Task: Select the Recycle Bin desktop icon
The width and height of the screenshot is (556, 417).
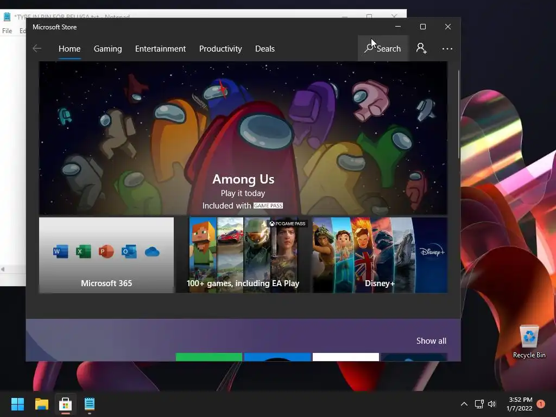Action: 529,342
